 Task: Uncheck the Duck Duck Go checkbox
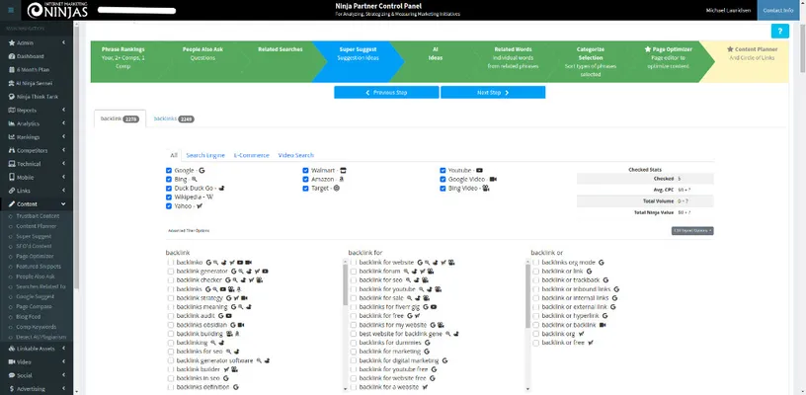click(x=170, y=188)
